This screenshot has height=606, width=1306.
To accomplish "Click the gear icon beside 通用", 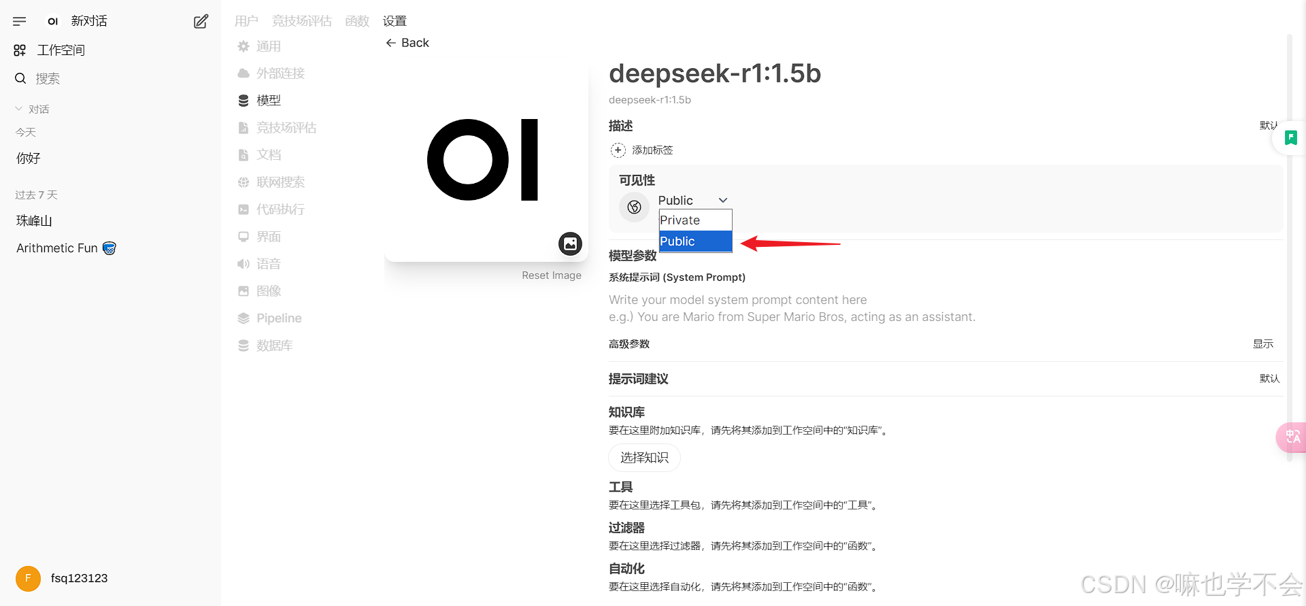I will coord(244,46).
